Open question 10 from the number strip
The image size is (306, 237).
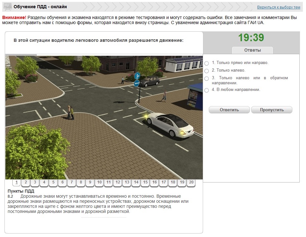coord(99,183)
